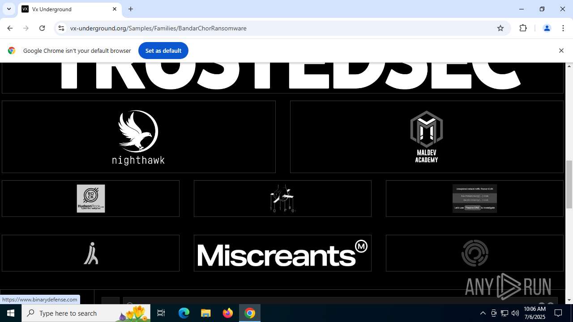Open Chrome three-dot menu
The width and height of the screenshot is (573, 322).
(563, 28)
